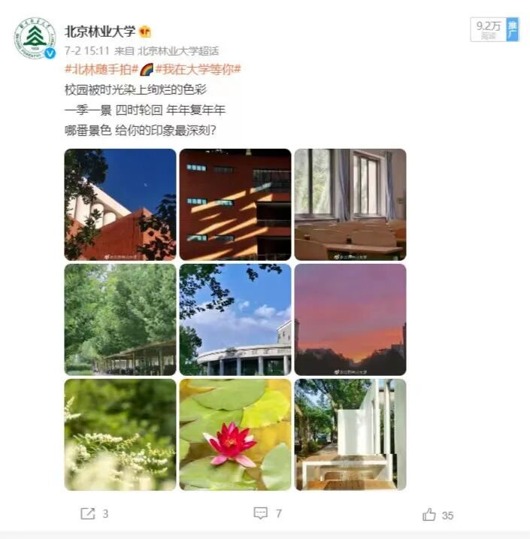
Task: Open the 北京林业大学 account name link
Action: point(100,32)
